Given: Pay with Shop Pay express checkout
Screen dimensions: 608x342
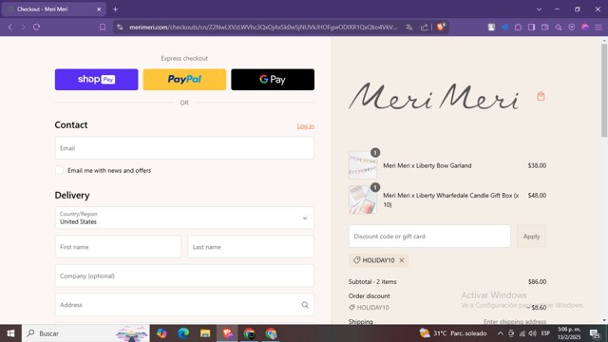Looking at the screenshot, I should pos(97,80).
